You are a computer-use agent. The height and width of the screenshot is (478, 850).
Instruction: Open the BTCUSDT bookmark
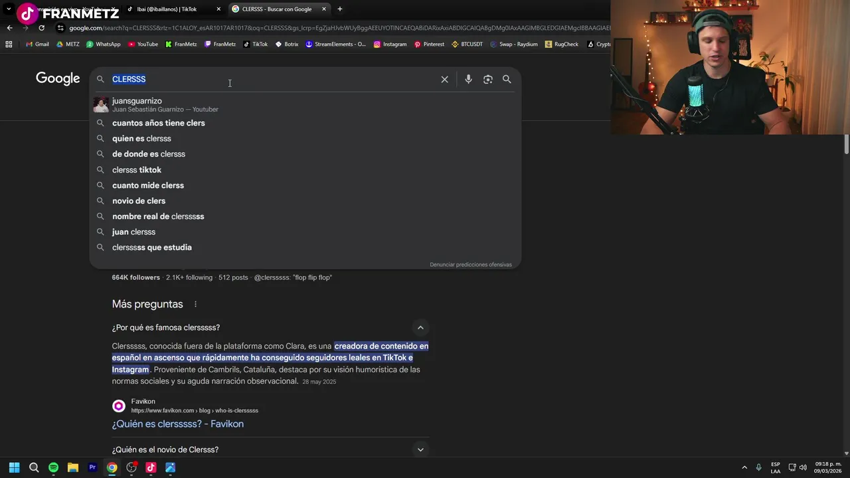click(467, 44)
